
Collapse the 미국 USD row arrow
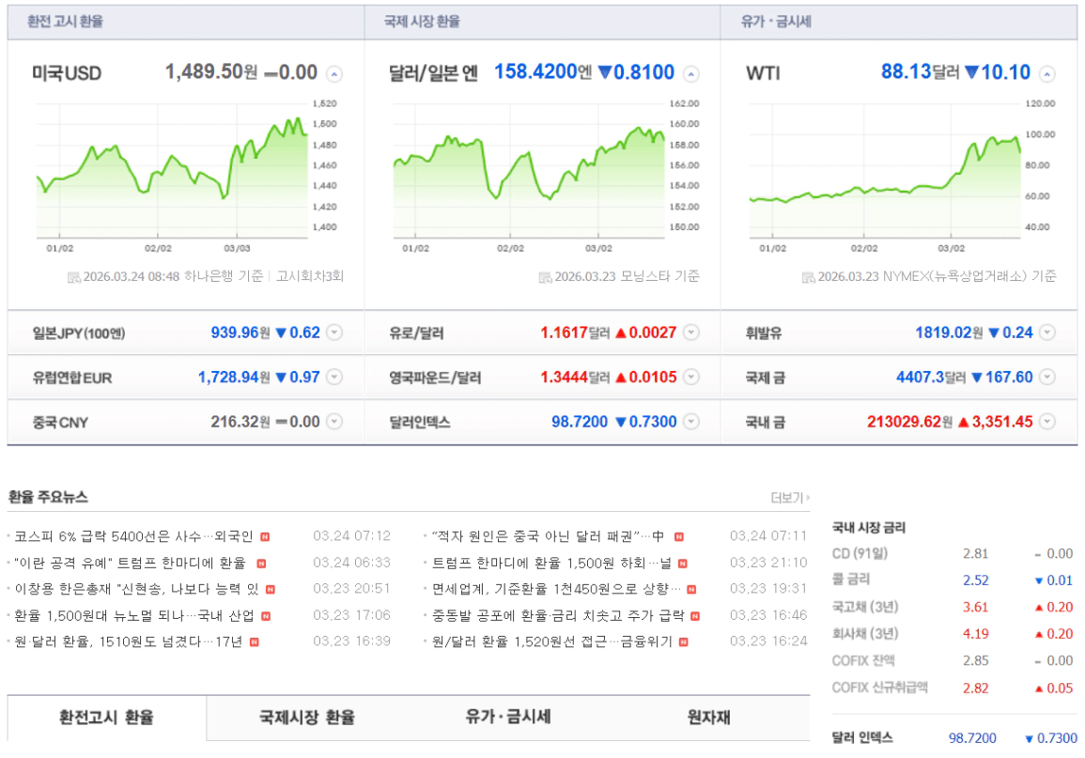tap(334, 74)
